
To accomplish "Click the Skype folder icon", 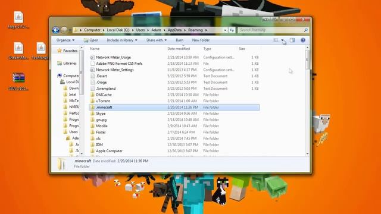I will tap(92, 114).
